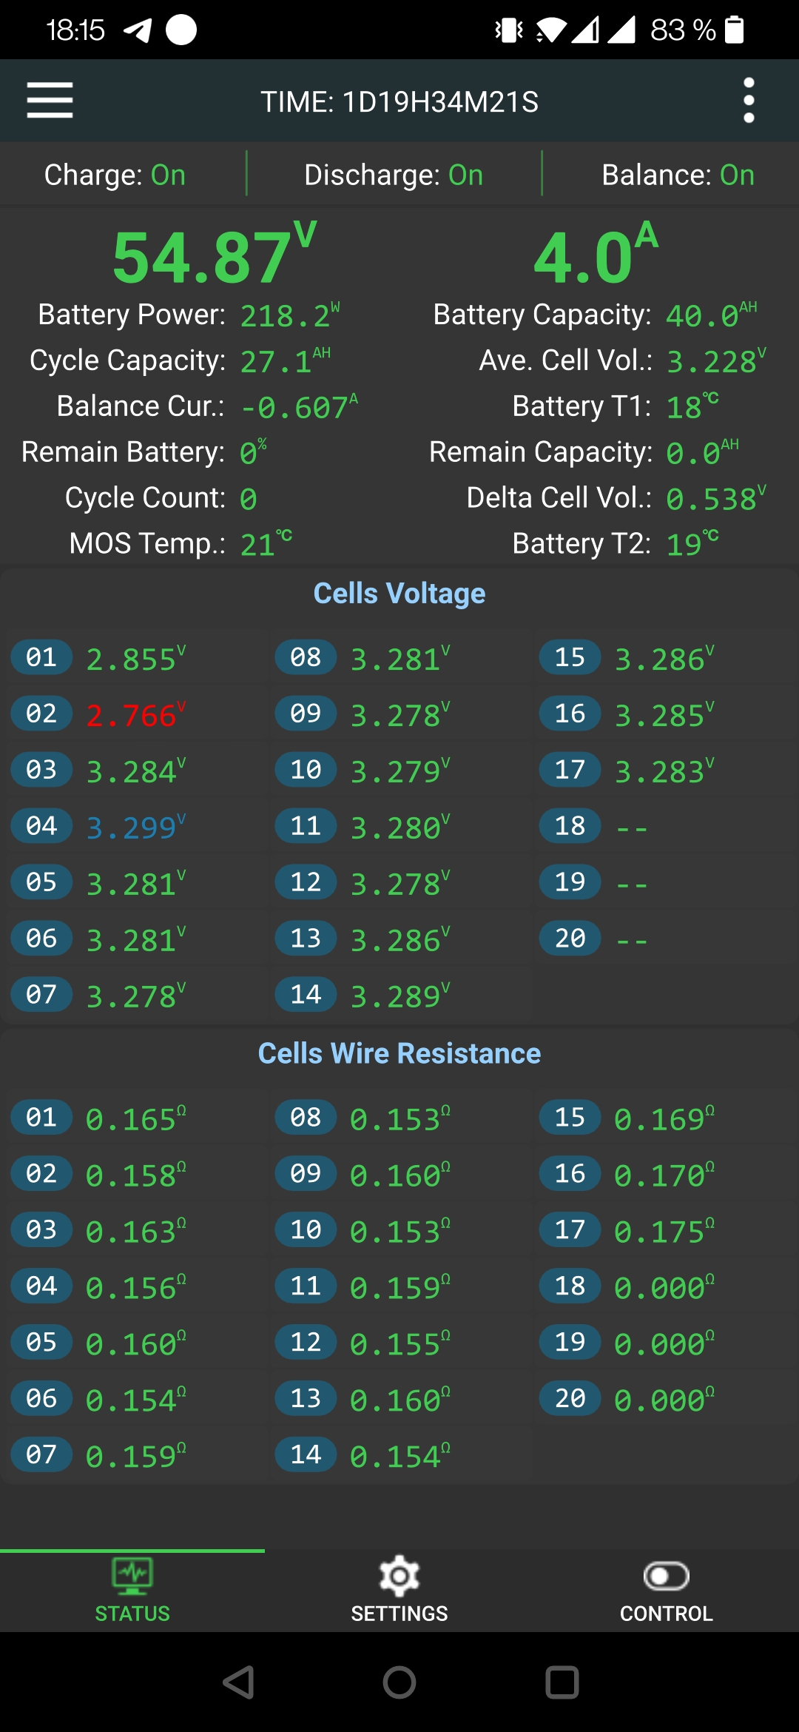Tap the Status tab monitor icon
The height and width of the screenshot is (1732, 799).
[x=132, y=1575]
